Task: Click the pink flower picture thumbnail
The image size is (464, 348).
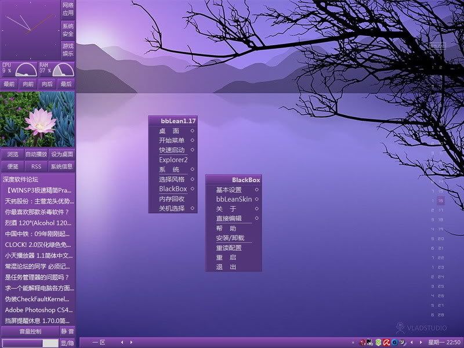Action: pos(37,119)
